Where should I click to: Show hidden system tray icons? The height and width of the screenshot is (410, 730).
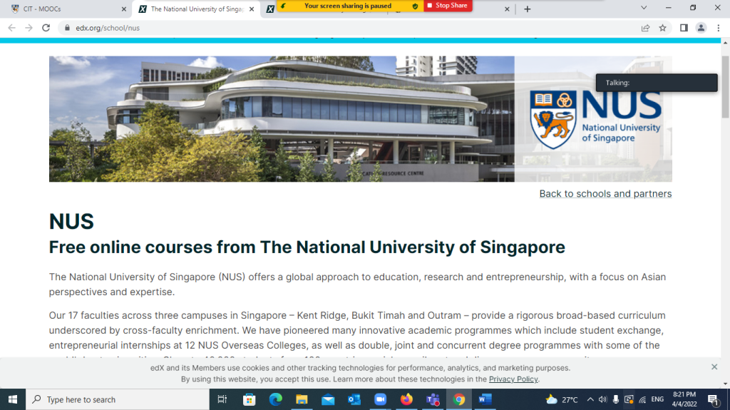590,399
